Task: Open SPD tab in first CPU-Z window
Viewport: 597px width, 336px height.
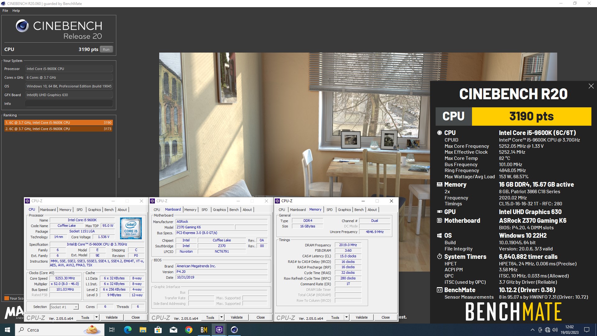Action: coord(80,210)
